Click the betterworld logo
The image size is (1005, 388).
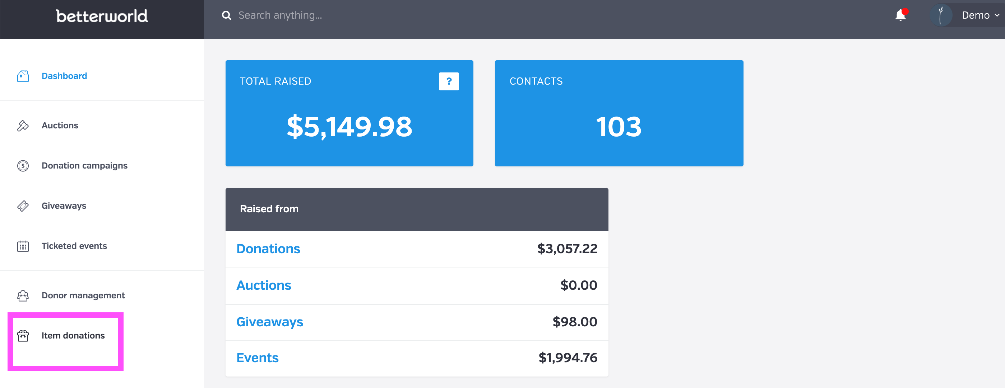click(x=102, y=16)
